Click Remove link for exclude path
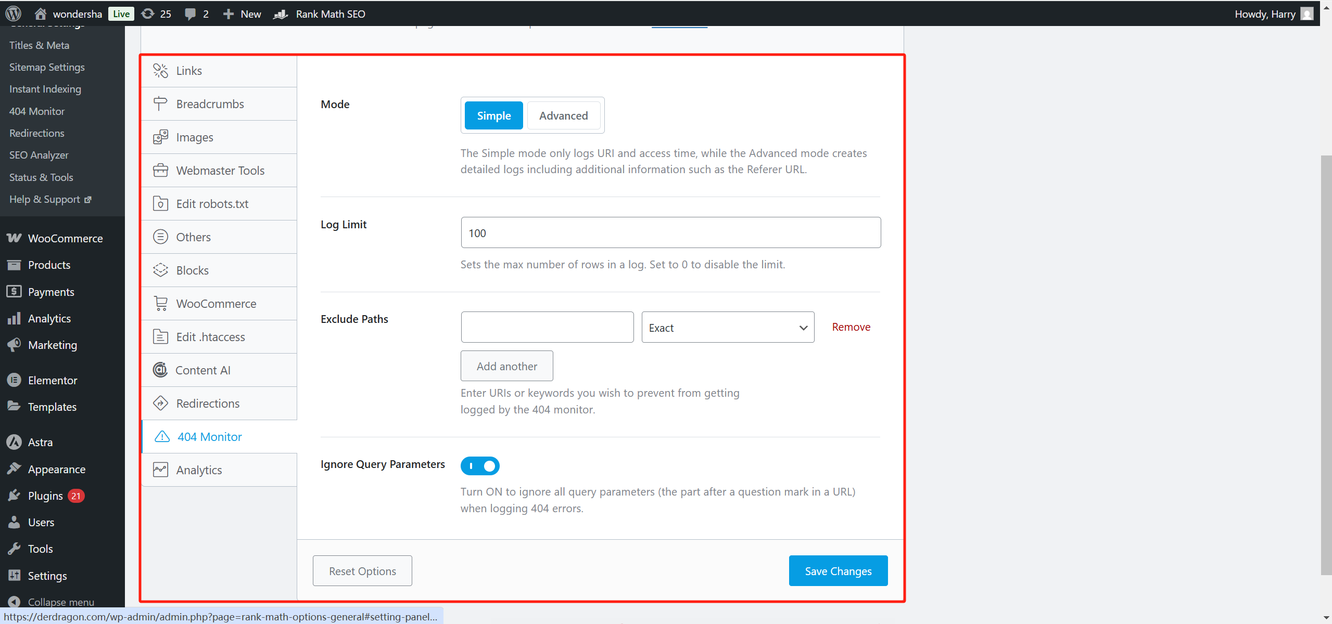The height and width of the screenshot is (624, 1332). point(851,327)
